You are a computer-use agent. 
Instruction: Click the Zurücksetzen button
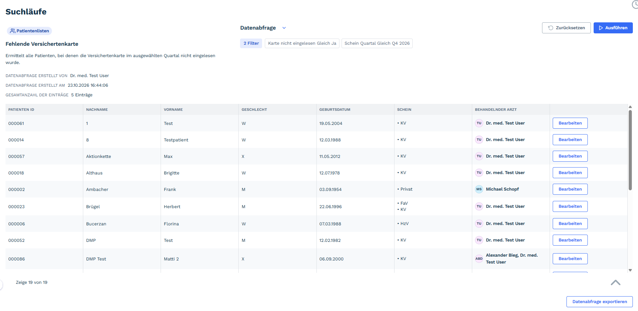click(566, 28)
